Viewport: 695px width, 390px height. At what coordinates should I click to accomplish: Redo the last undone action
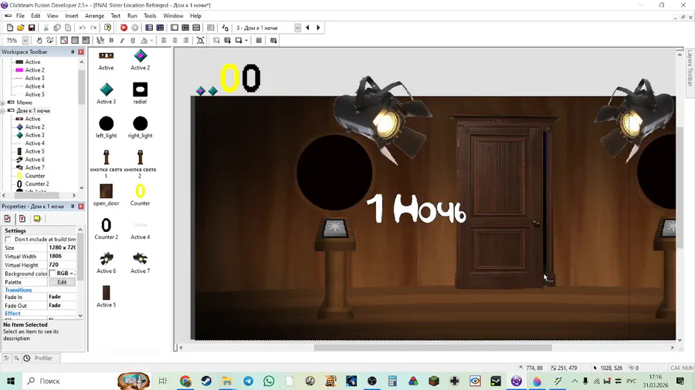[93, 28]
